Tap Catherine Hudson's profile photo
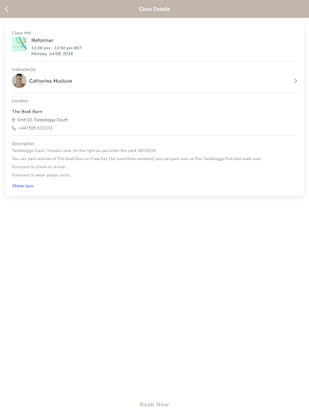The height and width of the screenshot is (412, 309). [19, 80]
